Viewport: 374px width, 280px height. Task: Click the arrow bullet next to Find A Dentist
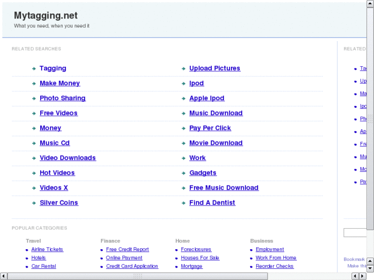tap(183, 203)
